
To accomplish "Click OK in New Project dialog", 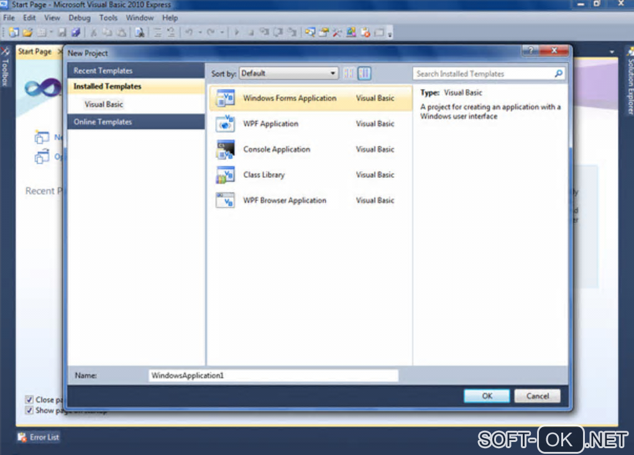I will (x=487, y=396).
